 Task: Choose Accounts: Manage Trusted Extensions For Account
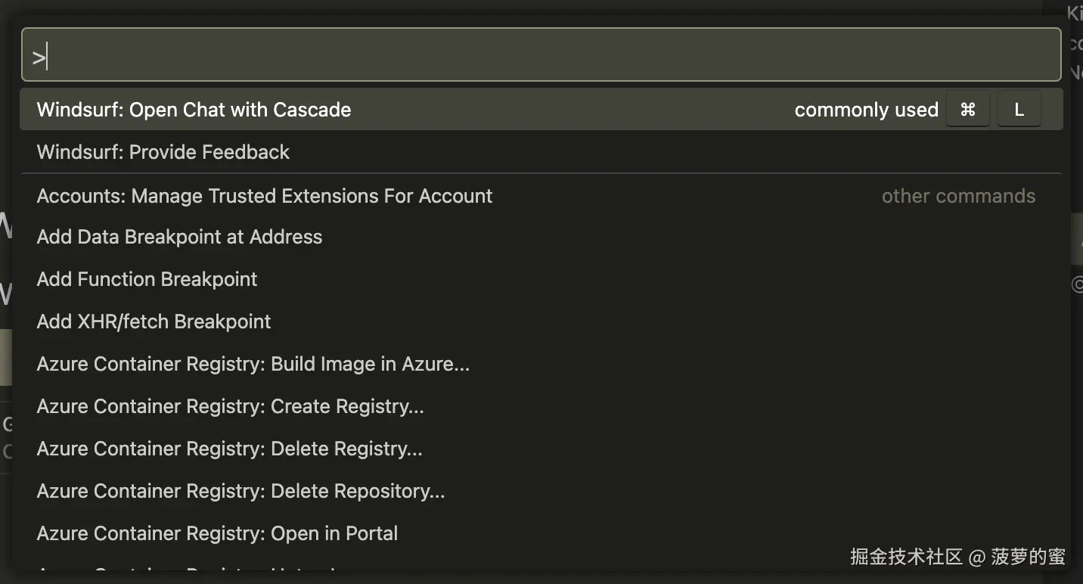click(264, 196)
